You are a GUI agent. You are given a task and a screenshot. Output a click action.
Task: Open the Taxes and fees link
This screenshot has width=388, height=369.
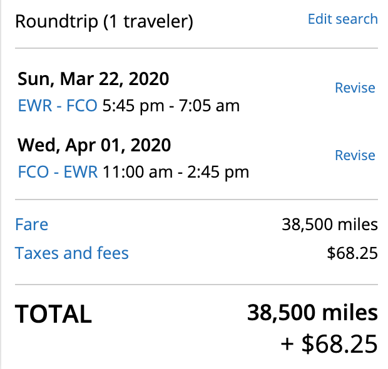(72, 253)
